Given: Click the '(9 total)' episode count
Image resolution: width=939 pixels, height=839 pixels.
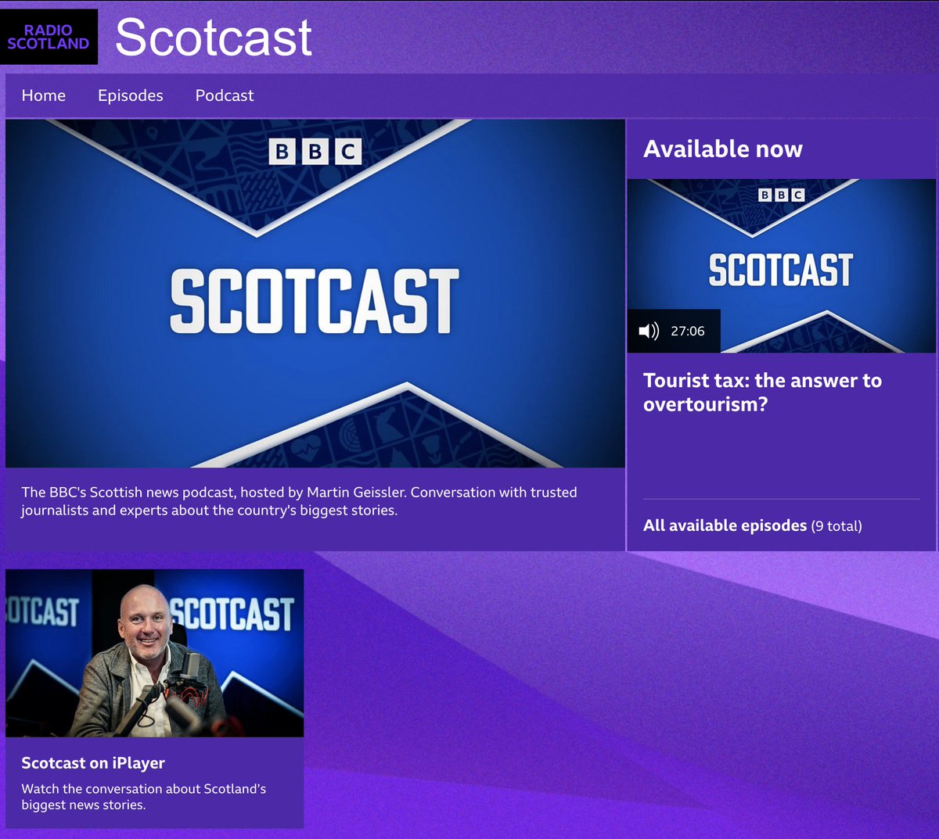Looking at the screenshot, I should (836, 526).
